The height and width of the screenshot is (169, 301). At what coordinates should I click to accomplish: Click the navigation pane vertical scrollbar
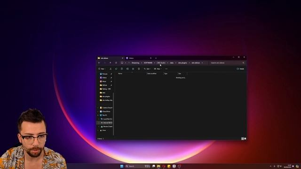(x=113, y=114)
